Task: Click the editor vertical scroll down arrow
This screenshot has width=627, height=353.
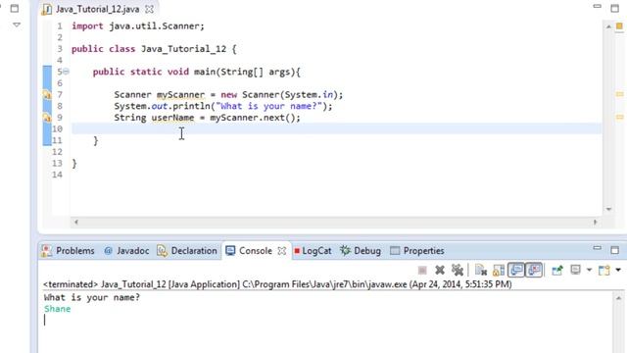Action: [608, 209]
